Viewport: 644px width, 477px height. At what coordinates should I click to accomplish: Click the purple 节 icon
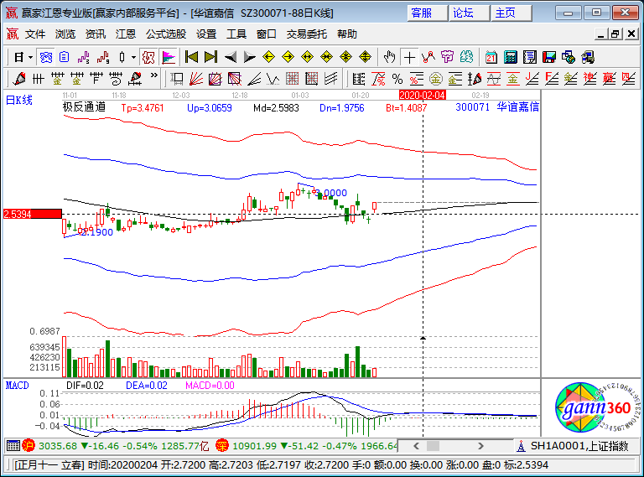pos(447,57)
